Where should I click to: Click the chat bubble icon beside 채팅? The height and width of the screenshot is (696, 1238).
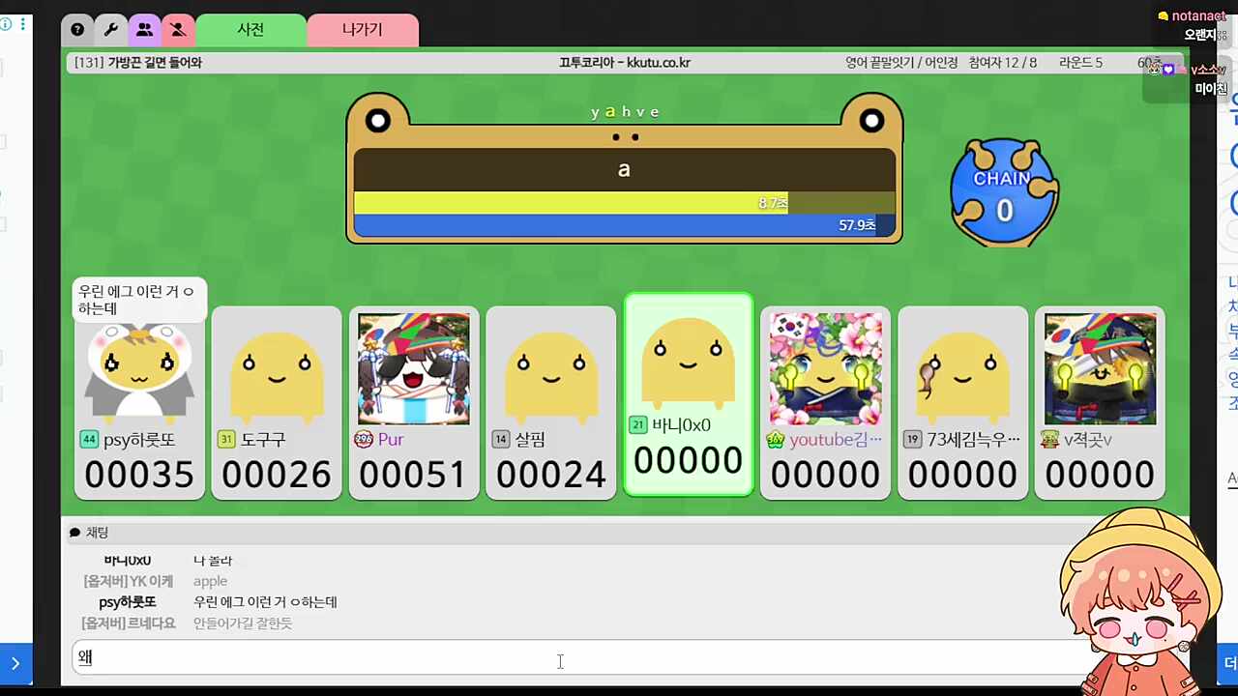pos(74,533)
